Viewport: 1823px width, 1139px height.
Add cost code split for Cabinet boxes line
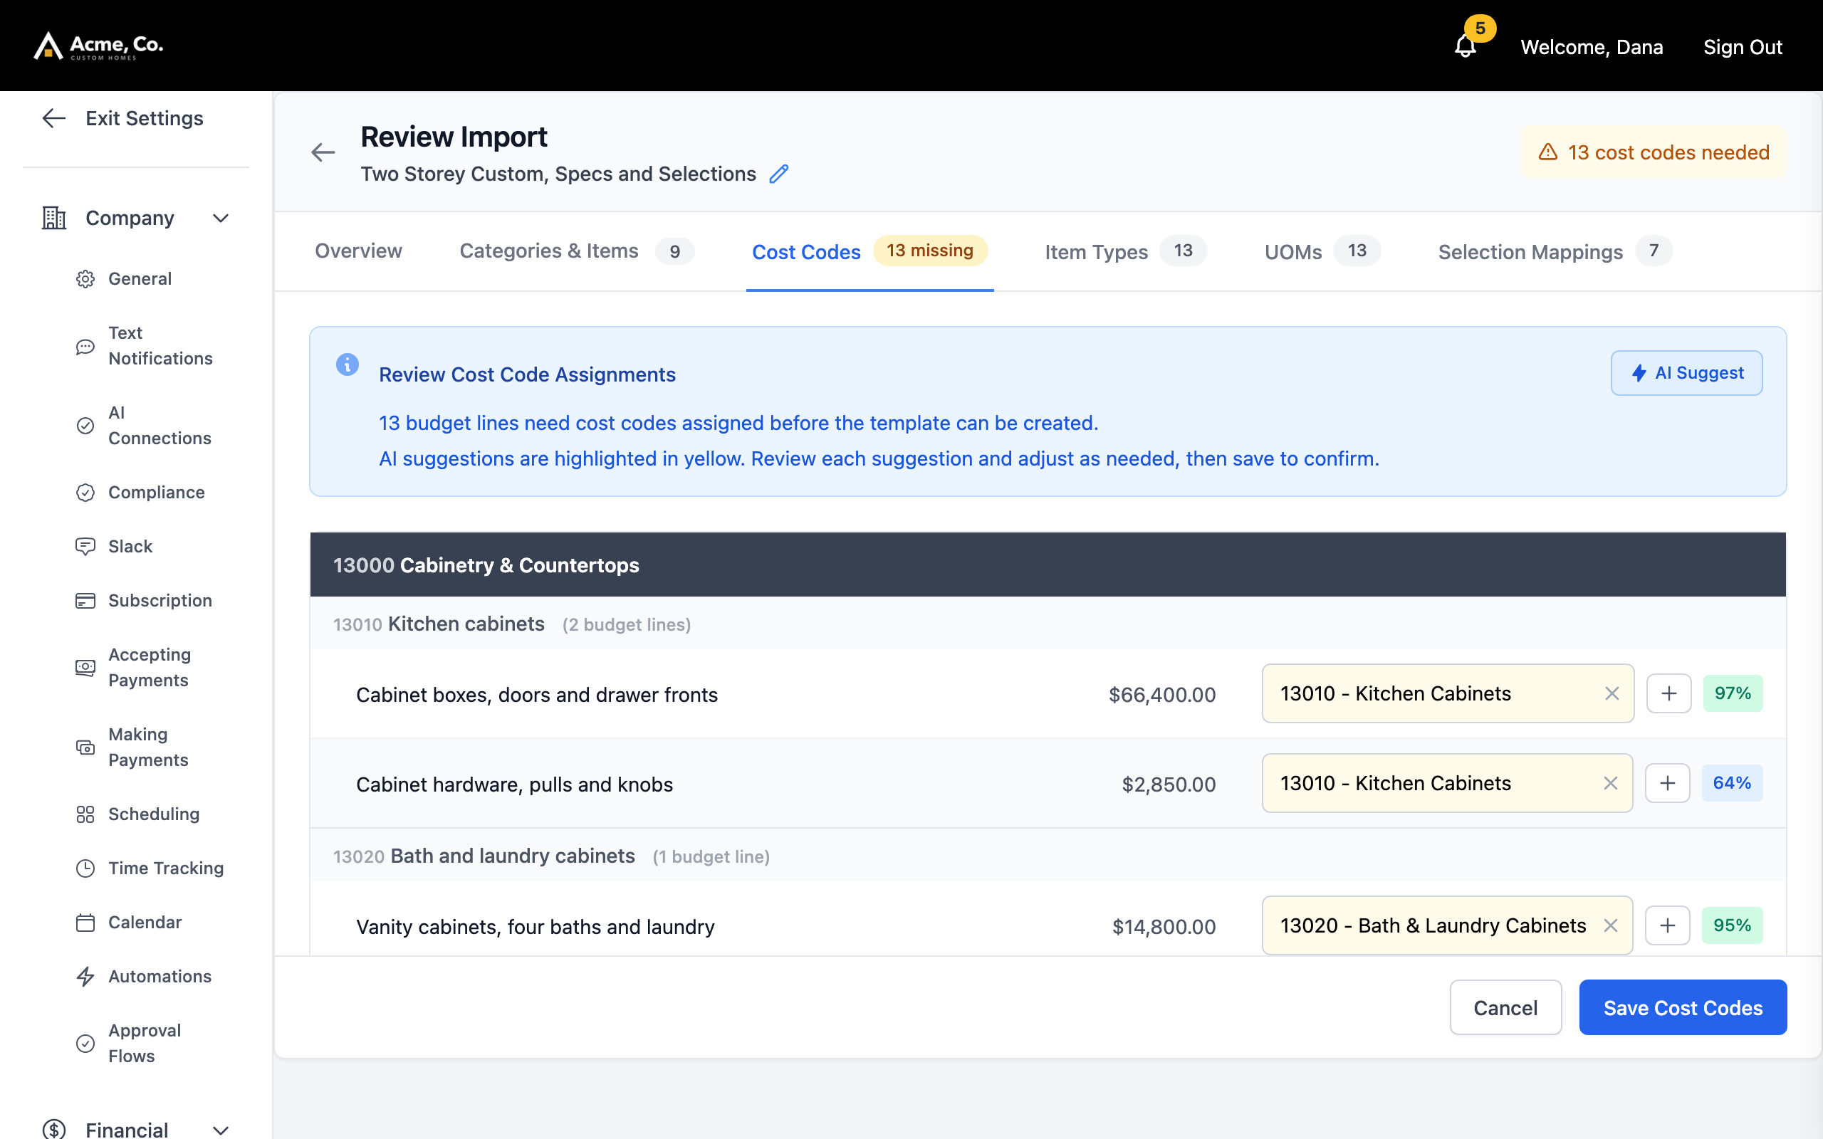[1668, 694]
